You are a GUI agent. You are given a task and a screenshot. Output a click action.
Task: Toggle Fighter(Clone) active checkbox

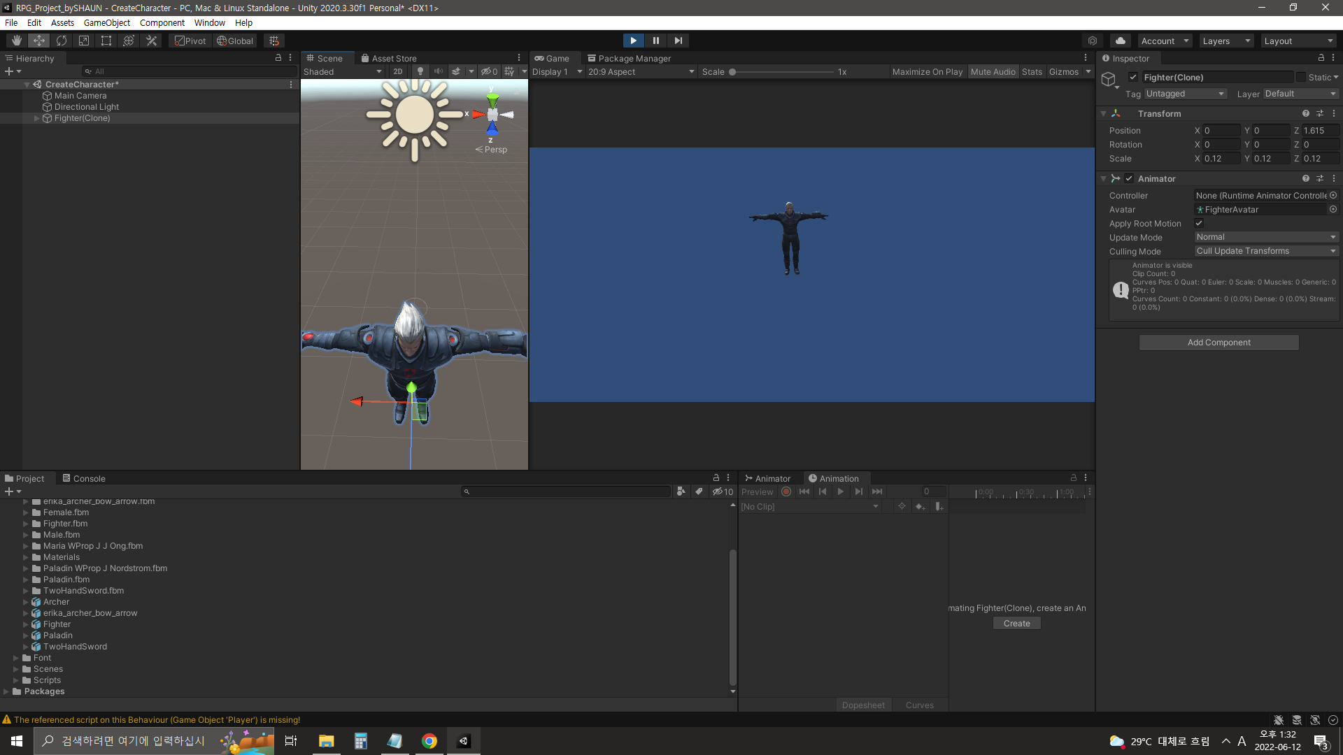1133,77
